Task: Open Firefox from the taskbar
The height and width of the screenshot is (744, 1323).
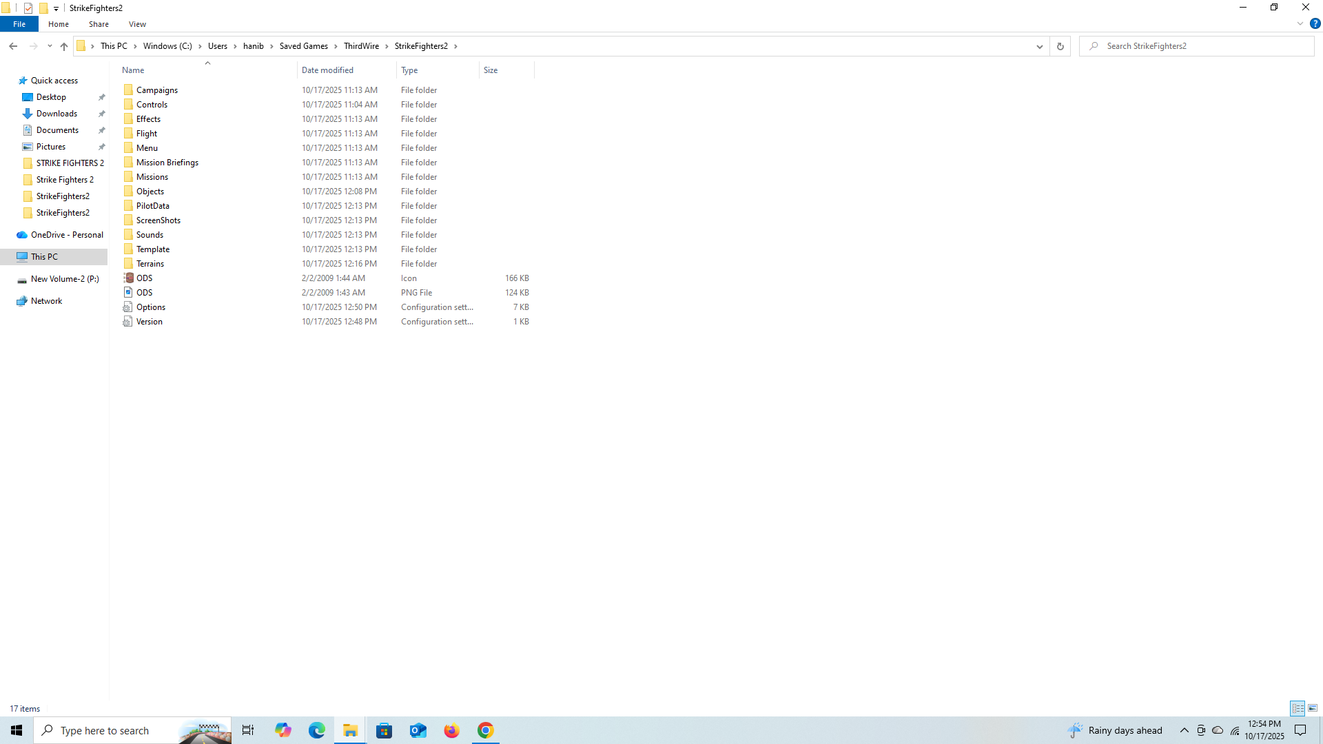Action: [x=451, y=730]
